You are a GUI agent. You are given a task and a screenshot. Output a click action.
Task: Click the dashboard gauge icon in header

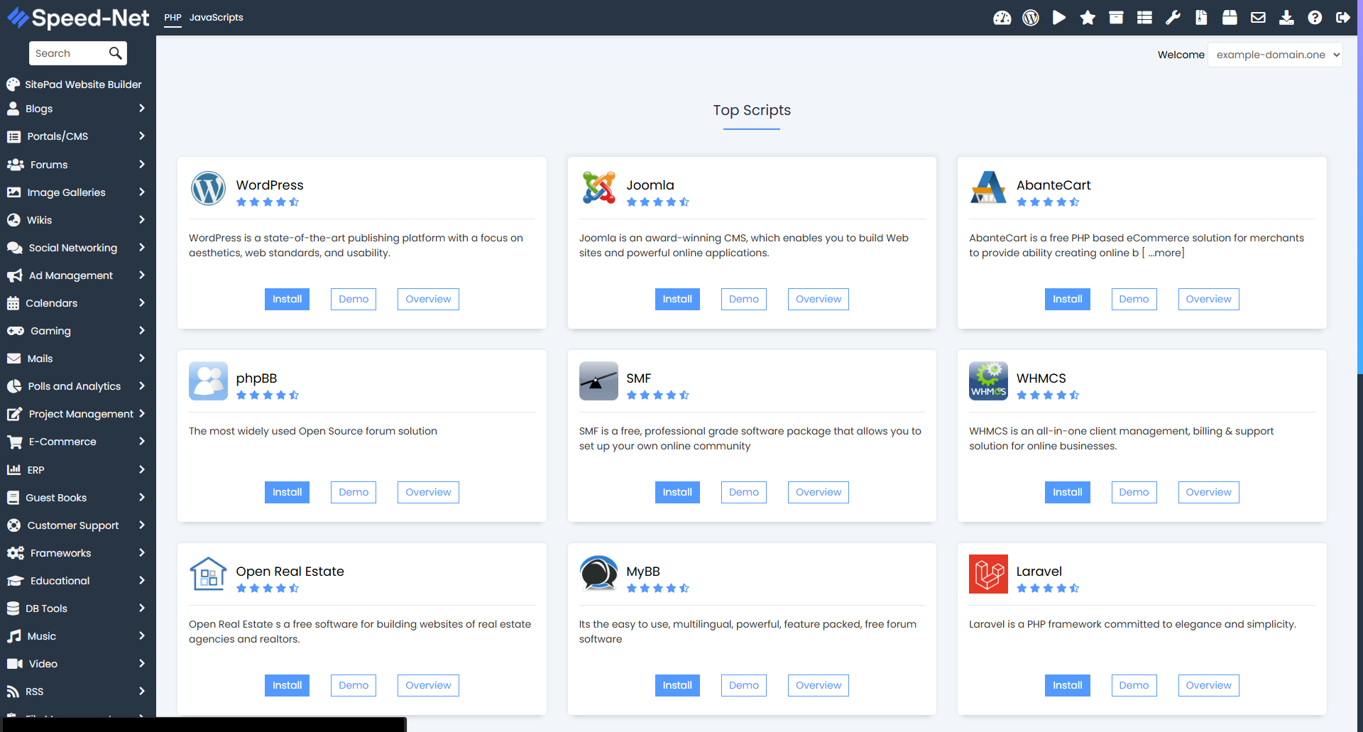(1002, 18)
